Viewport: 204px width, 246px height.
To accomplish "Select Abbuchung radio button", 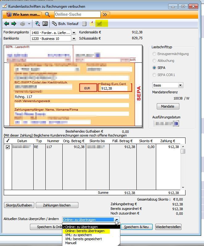I will [x=154, y=61].
